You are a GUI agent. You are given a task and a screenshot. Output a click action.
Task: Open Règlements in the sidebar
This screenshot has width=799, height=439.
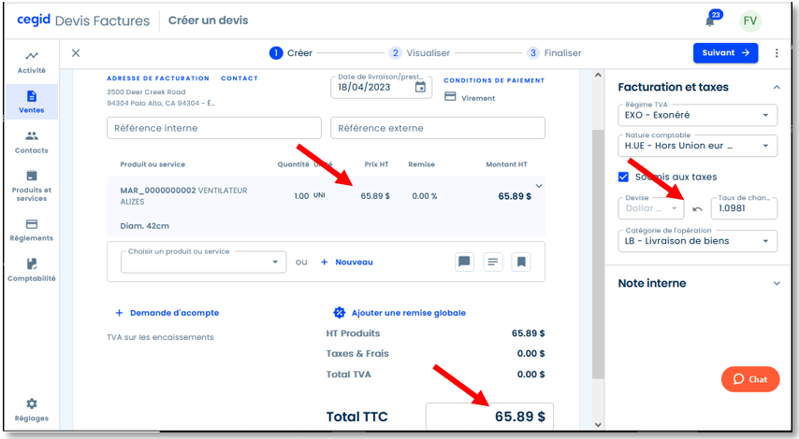coord(31,230)
